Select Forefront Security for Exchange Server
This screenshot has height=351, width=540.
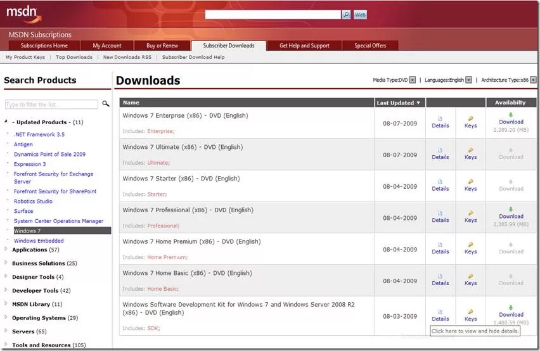coord(53,177)
